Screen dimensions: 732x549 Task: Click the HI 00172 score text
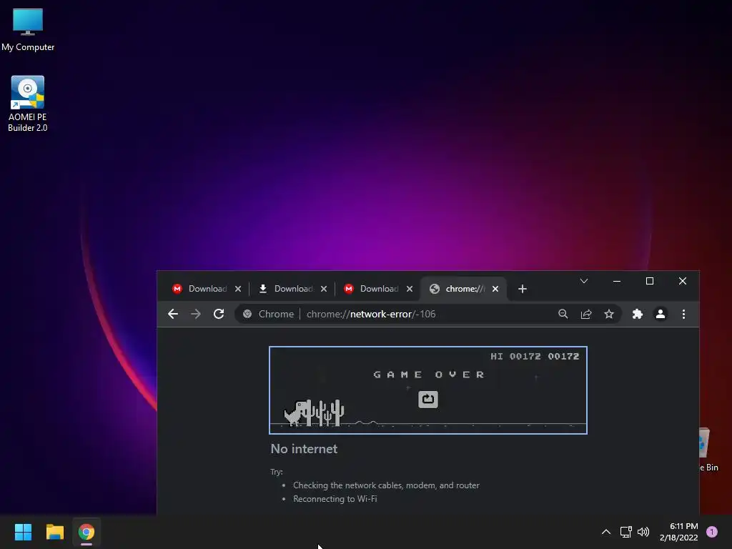pos(515,356)
